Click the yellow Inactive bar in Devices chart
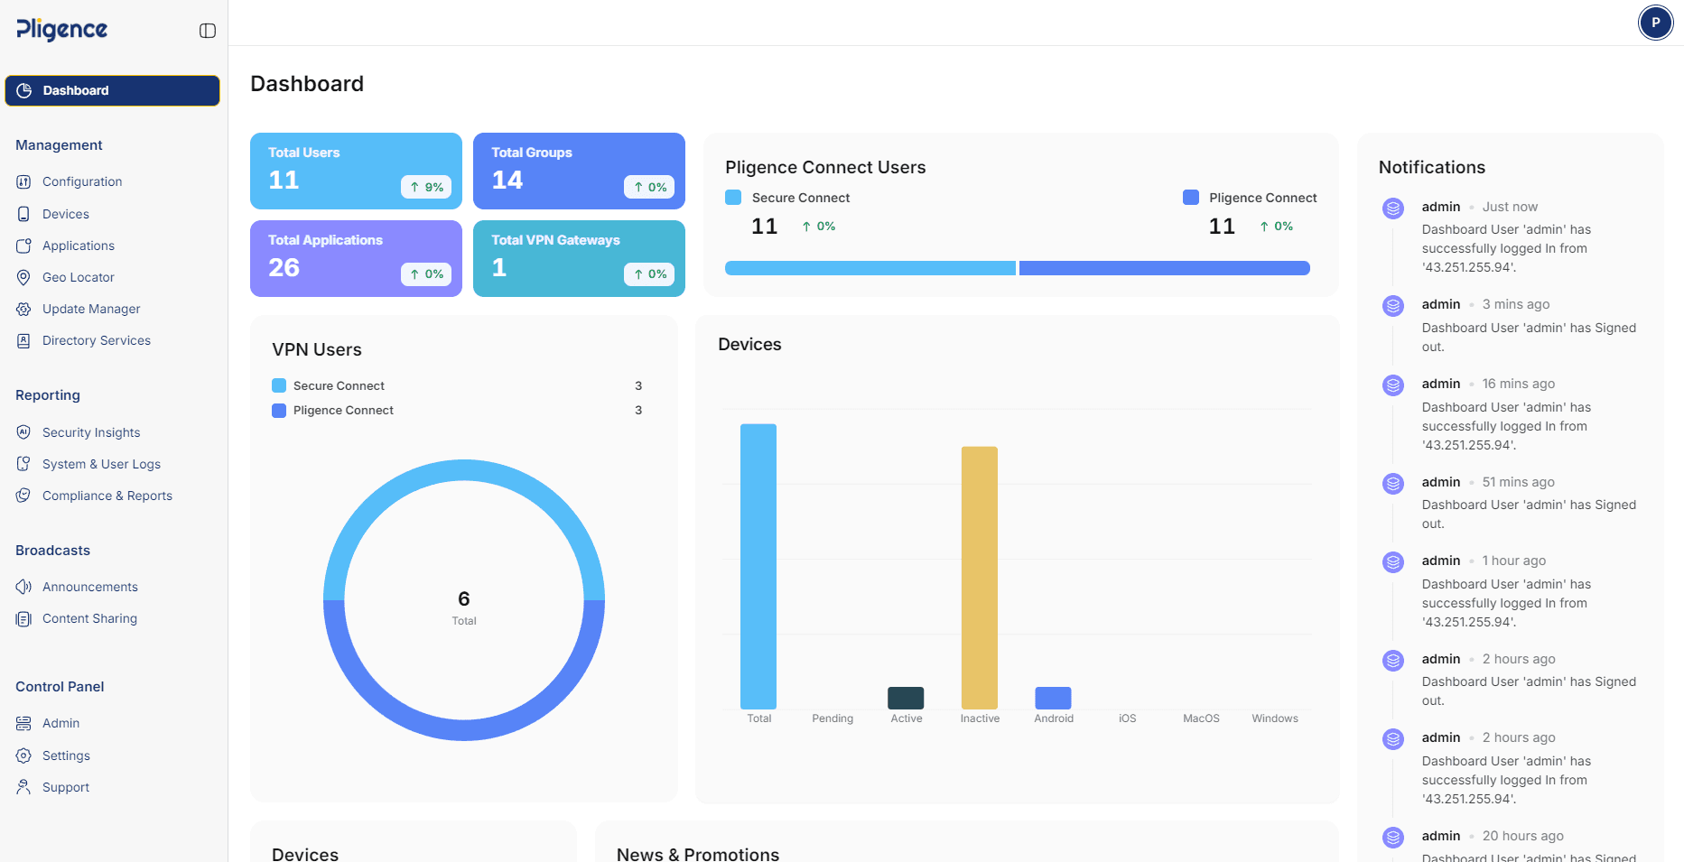 [x=979, y=577]
